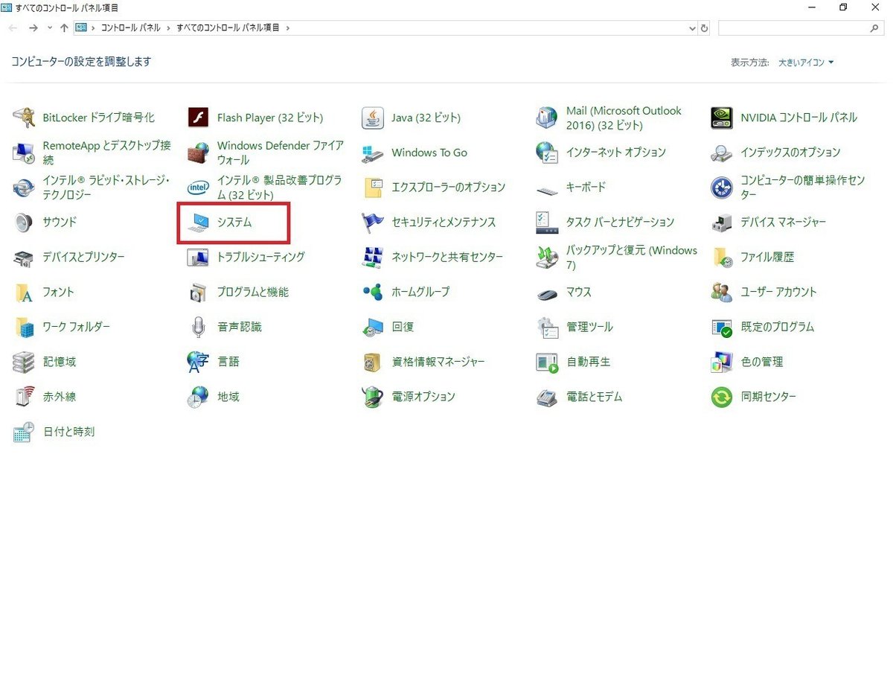Open the 赤外線 link

point(59,397)
